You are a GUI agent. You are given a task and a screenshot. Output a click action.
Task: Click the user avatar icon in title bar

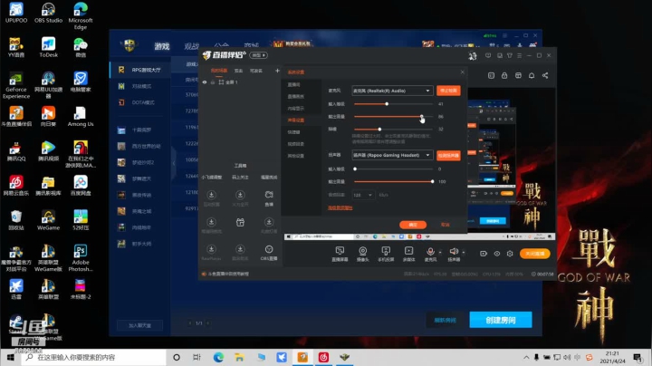pyautogui.click(x=473, y=56)
